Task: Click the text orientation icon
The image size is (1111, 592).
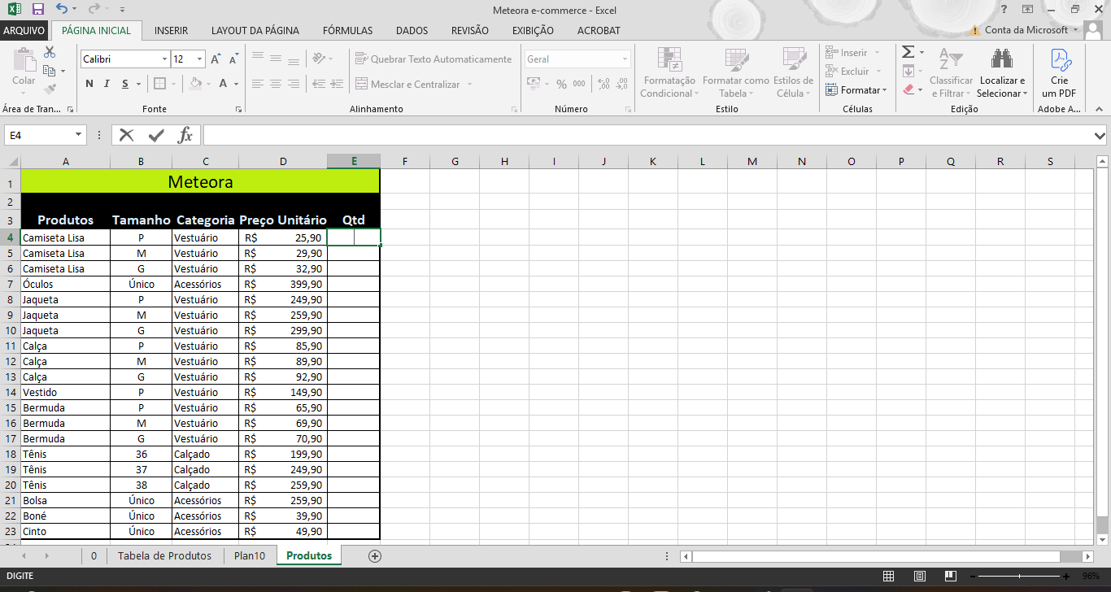Action: [x=319, y=59]
